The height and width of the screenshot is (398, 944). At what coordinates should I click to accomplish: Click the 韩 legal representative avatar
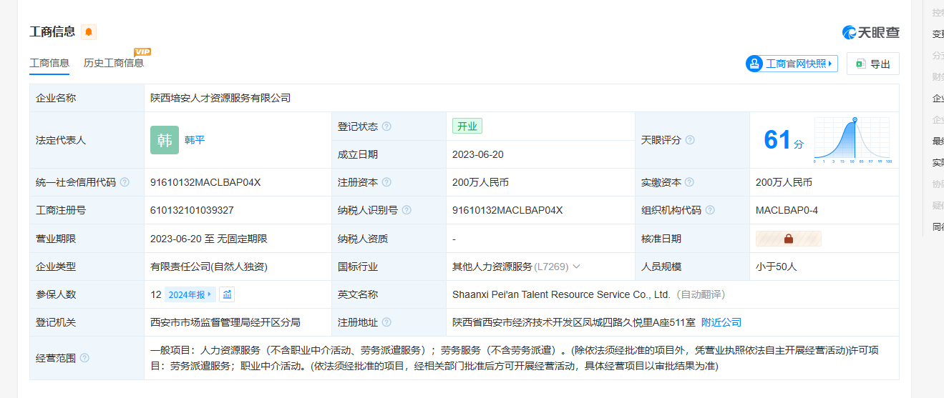click(165, 140)
